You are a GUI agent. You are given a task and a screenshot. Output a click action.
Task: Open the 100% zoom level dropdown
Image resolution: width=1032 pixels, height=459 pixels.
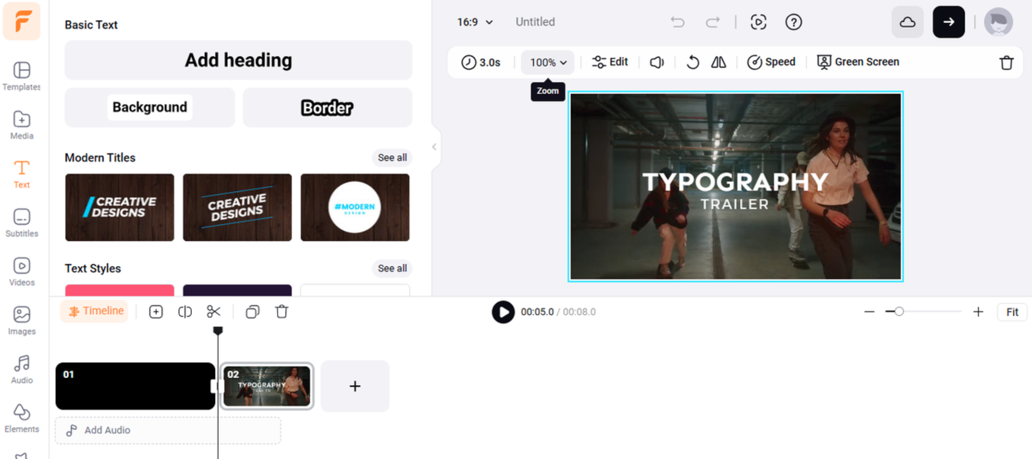point(547,62)
